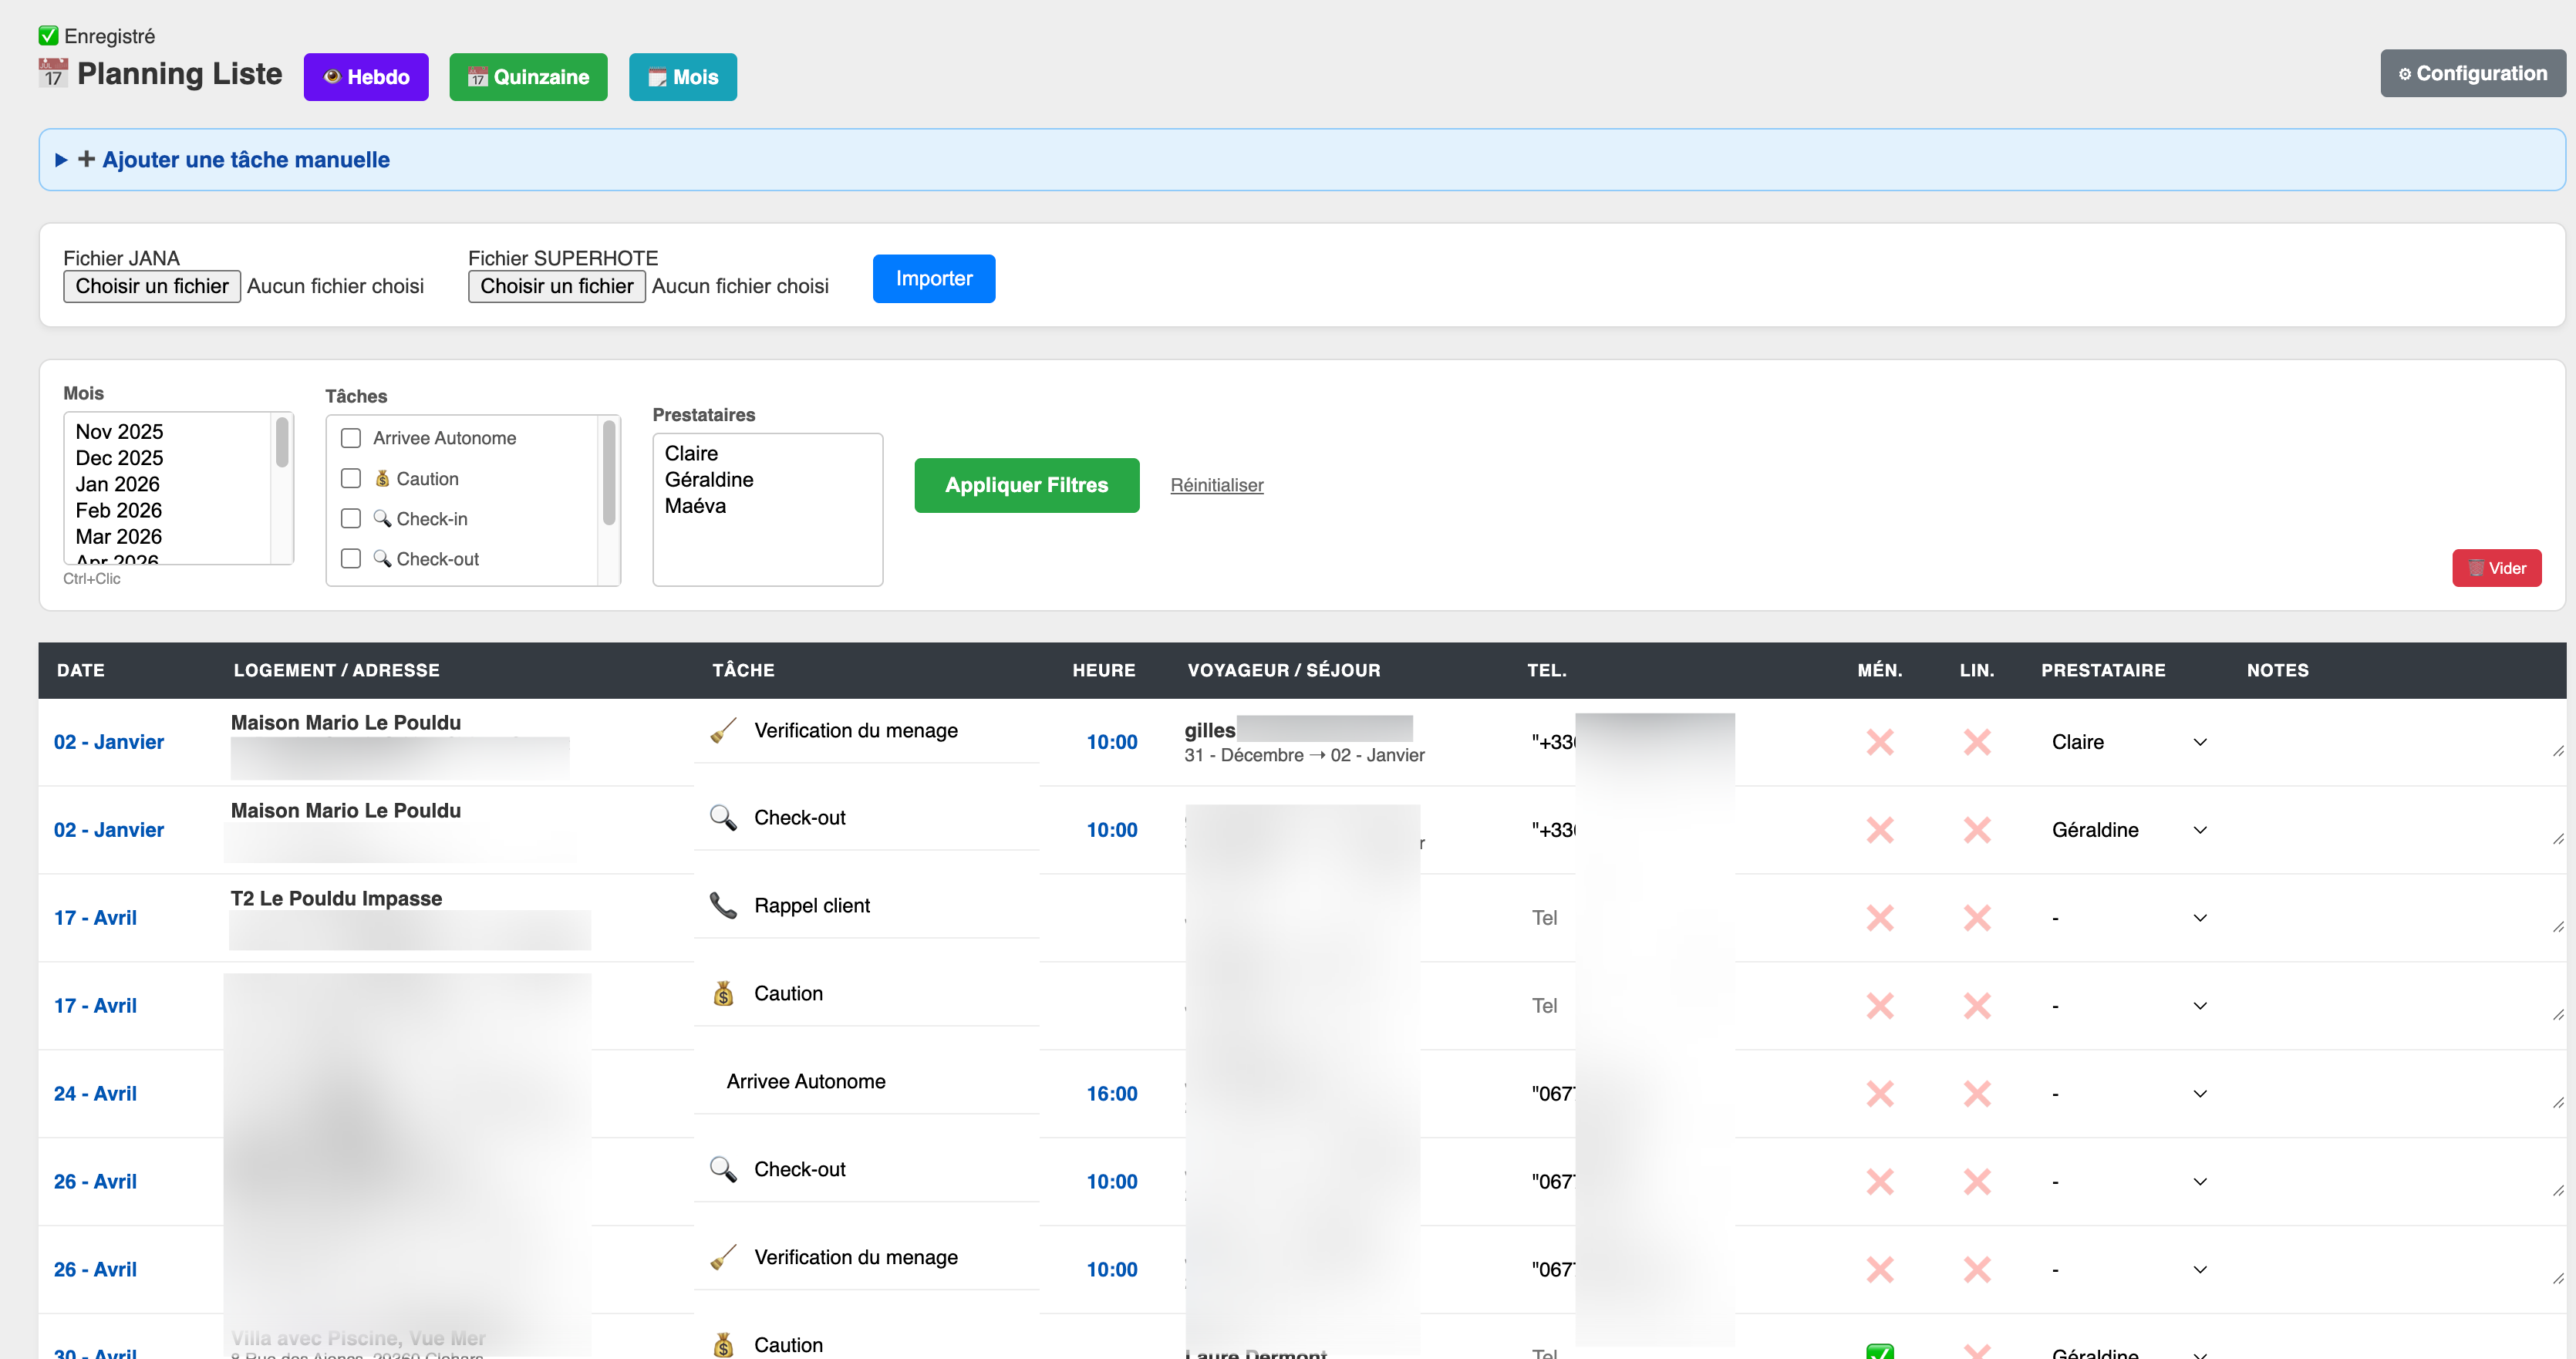
Task: Click money bag icon on 17 Avril Caution row
Action: click(723, 993)
